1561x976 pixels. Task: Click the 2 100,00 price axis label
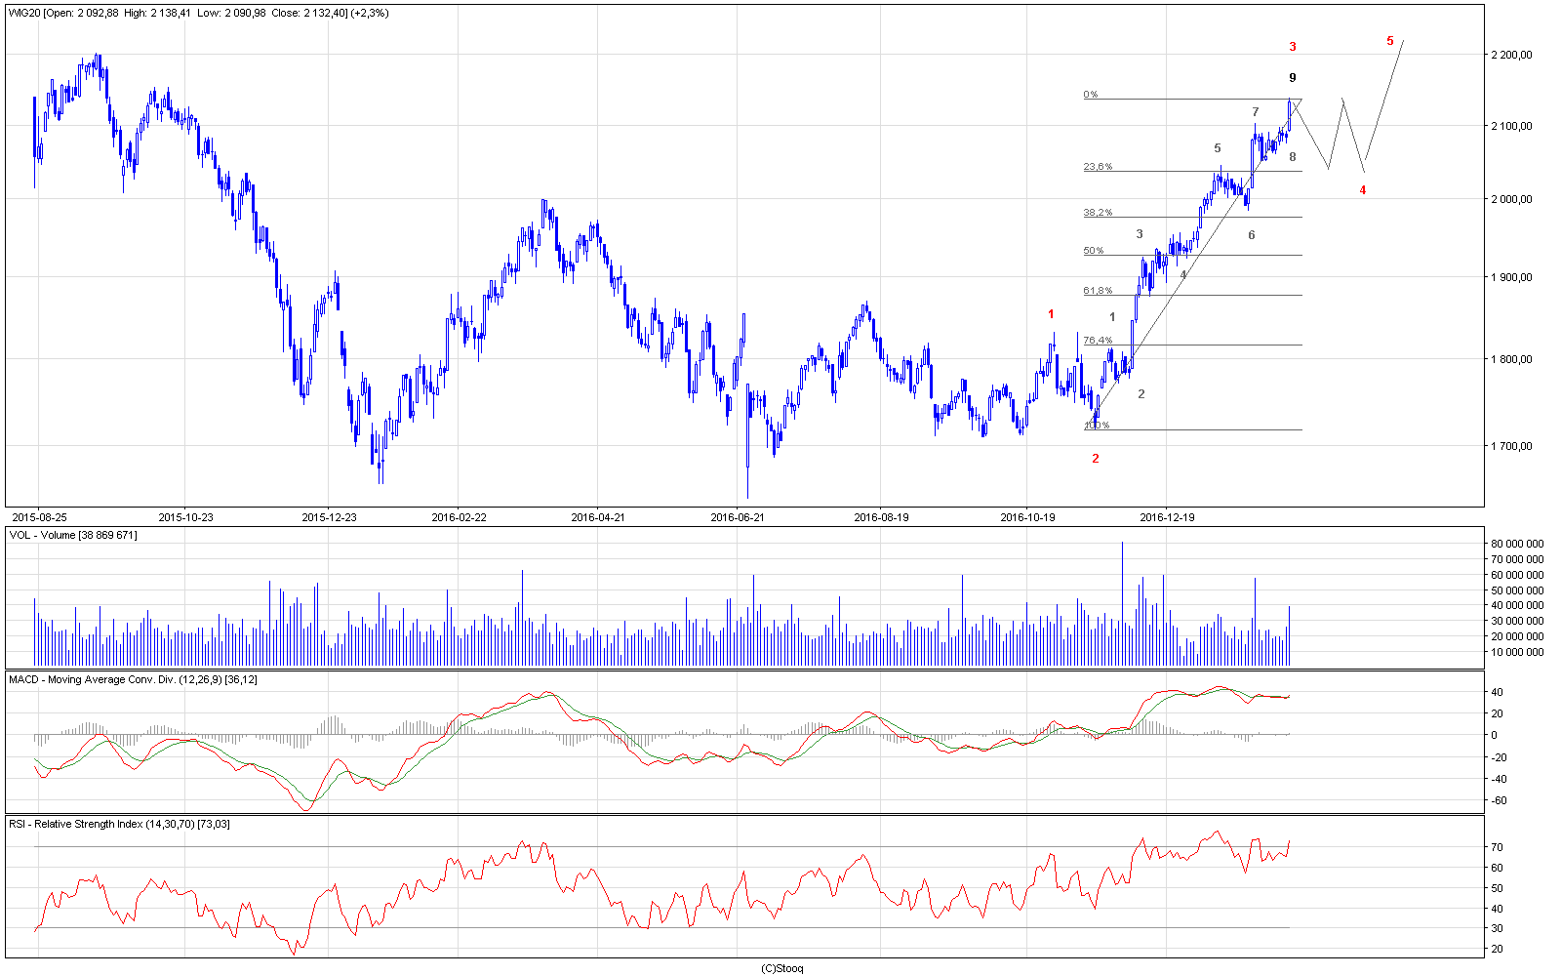coord(1512,126)
